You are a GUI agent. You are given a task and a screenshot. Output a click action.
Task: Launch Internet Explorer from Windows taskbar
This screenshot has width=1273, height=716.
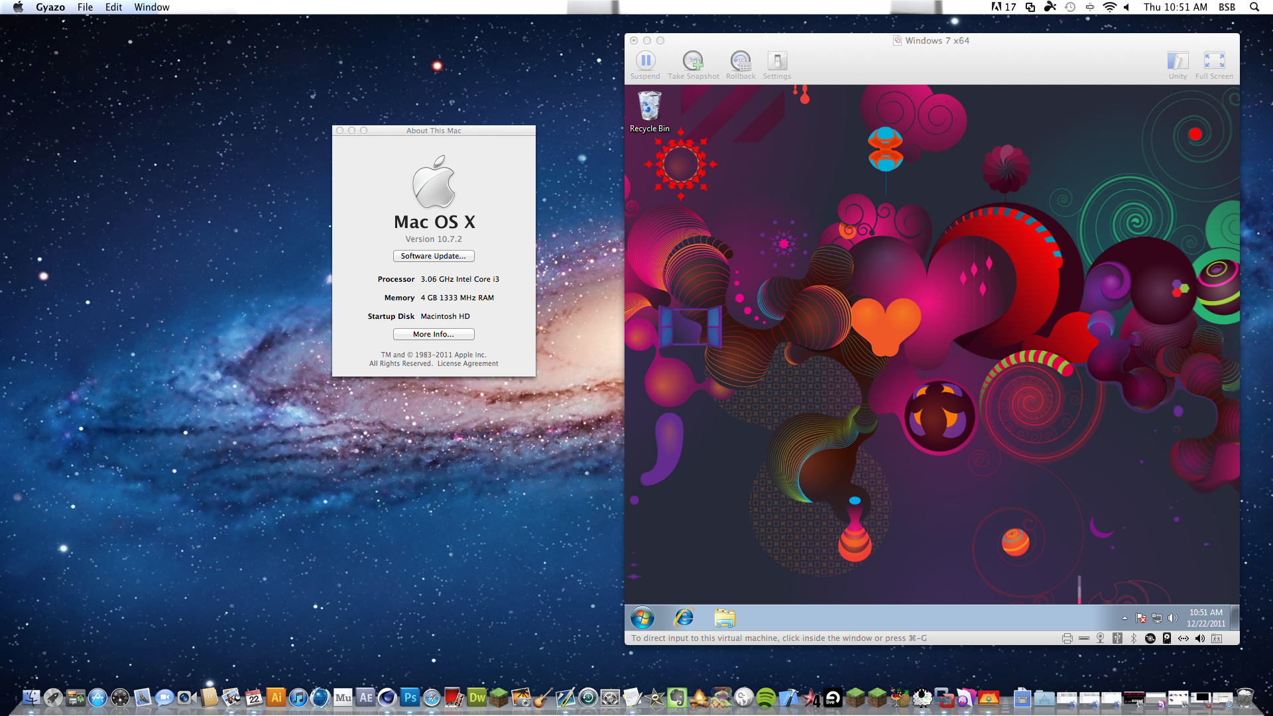pos(684,618)
